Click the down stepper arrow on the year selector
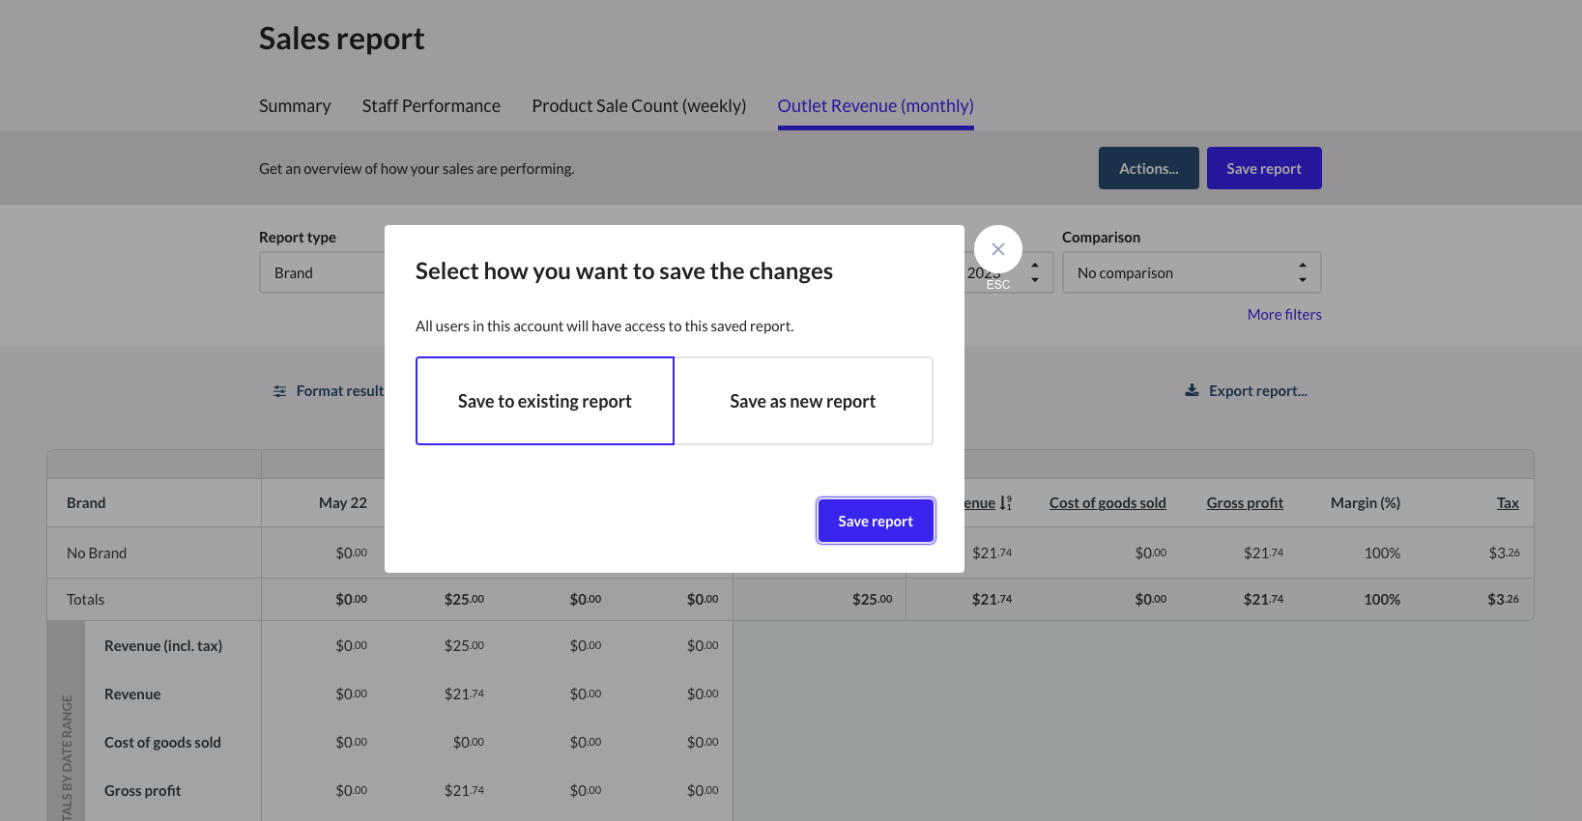1582x821 pixels. coord(1035,278)
